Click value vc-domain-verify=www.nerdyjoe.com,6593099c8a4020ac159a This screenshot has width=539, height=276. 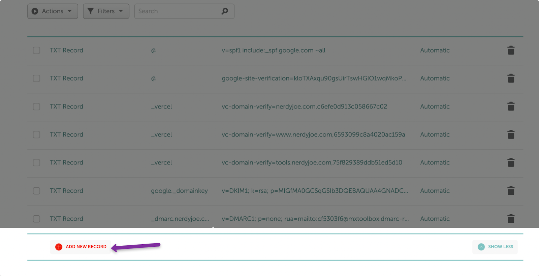click(x=313, y=134)
